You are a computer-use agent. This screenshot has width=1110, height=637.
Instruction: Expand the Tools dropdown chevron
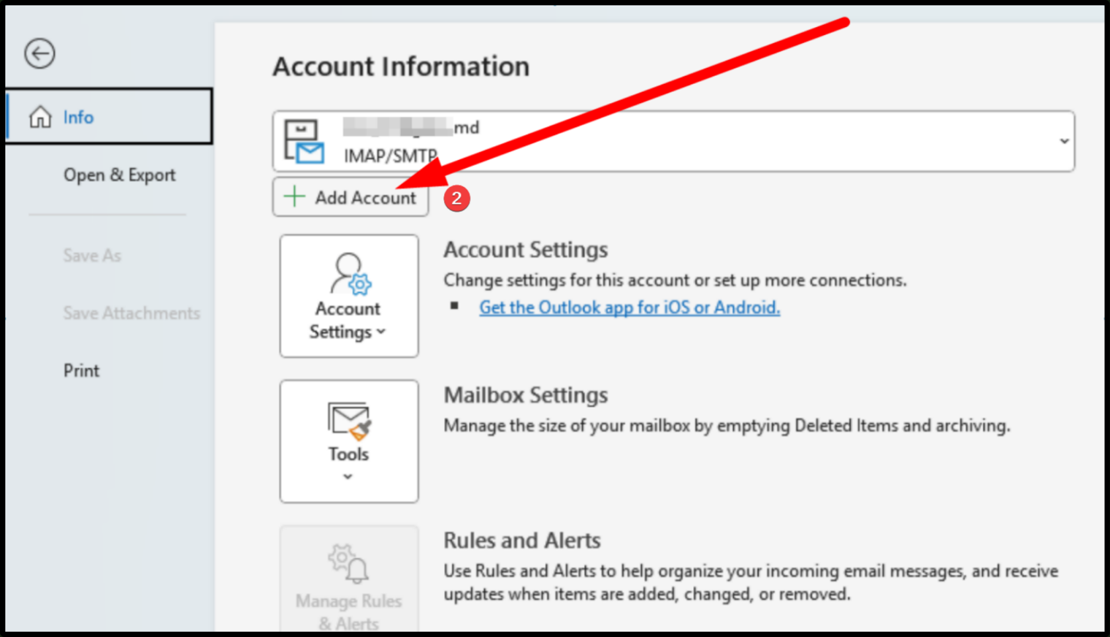coord(348,476)
